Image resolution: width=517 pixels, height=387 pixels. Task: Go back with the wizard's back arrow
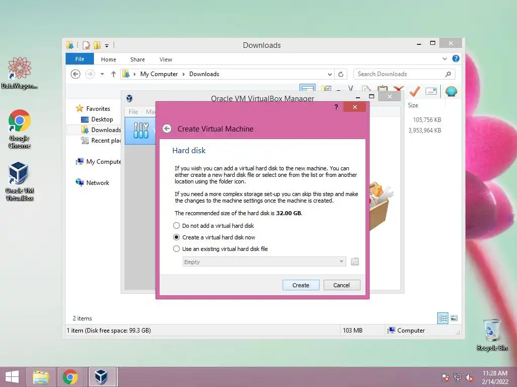[167, 128]
